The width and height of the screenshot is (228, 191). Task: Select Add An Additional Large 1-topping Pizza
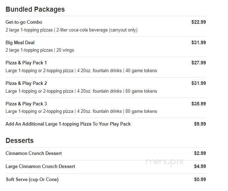[x=68, y=124]
